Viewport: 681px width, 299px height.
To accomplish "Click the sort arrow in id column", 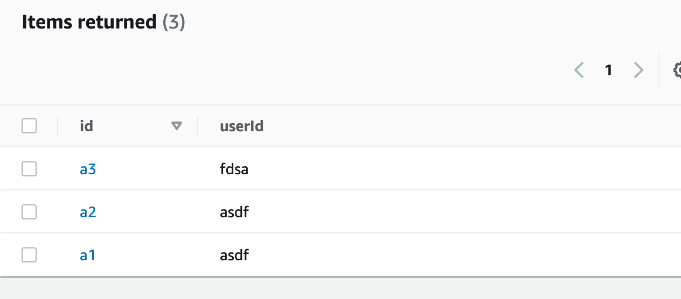I will coord(176,126).
